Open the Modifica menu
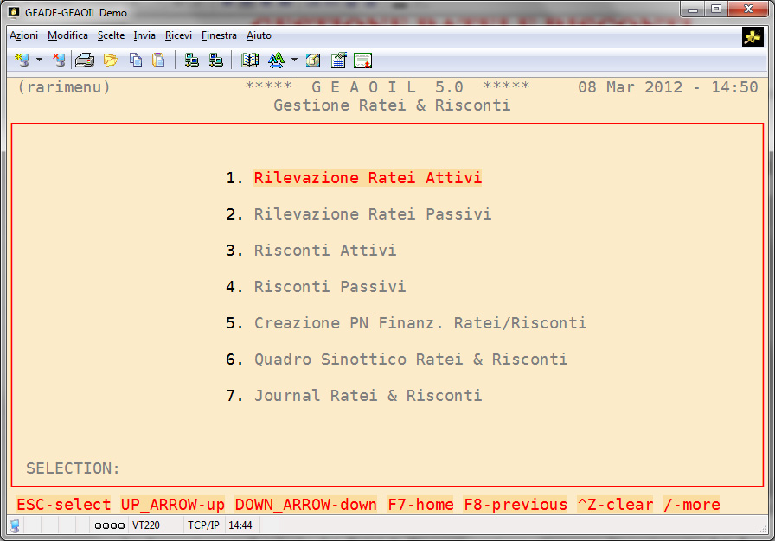This screenshot has height=541, width=775. [x=67, y=35]
